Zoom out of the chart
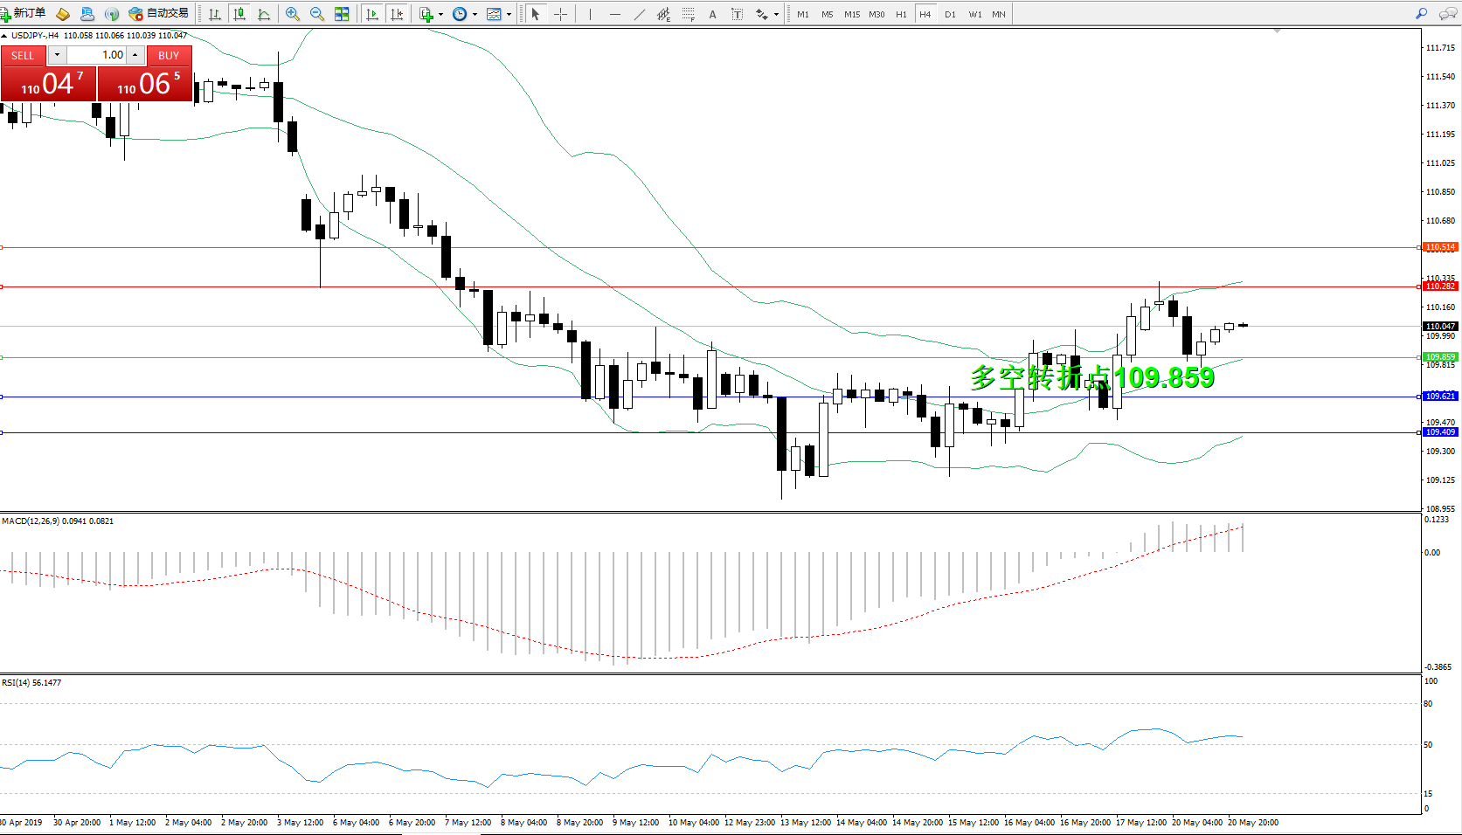This screenshot has height=835, width=1462. [x=317, y=14]
